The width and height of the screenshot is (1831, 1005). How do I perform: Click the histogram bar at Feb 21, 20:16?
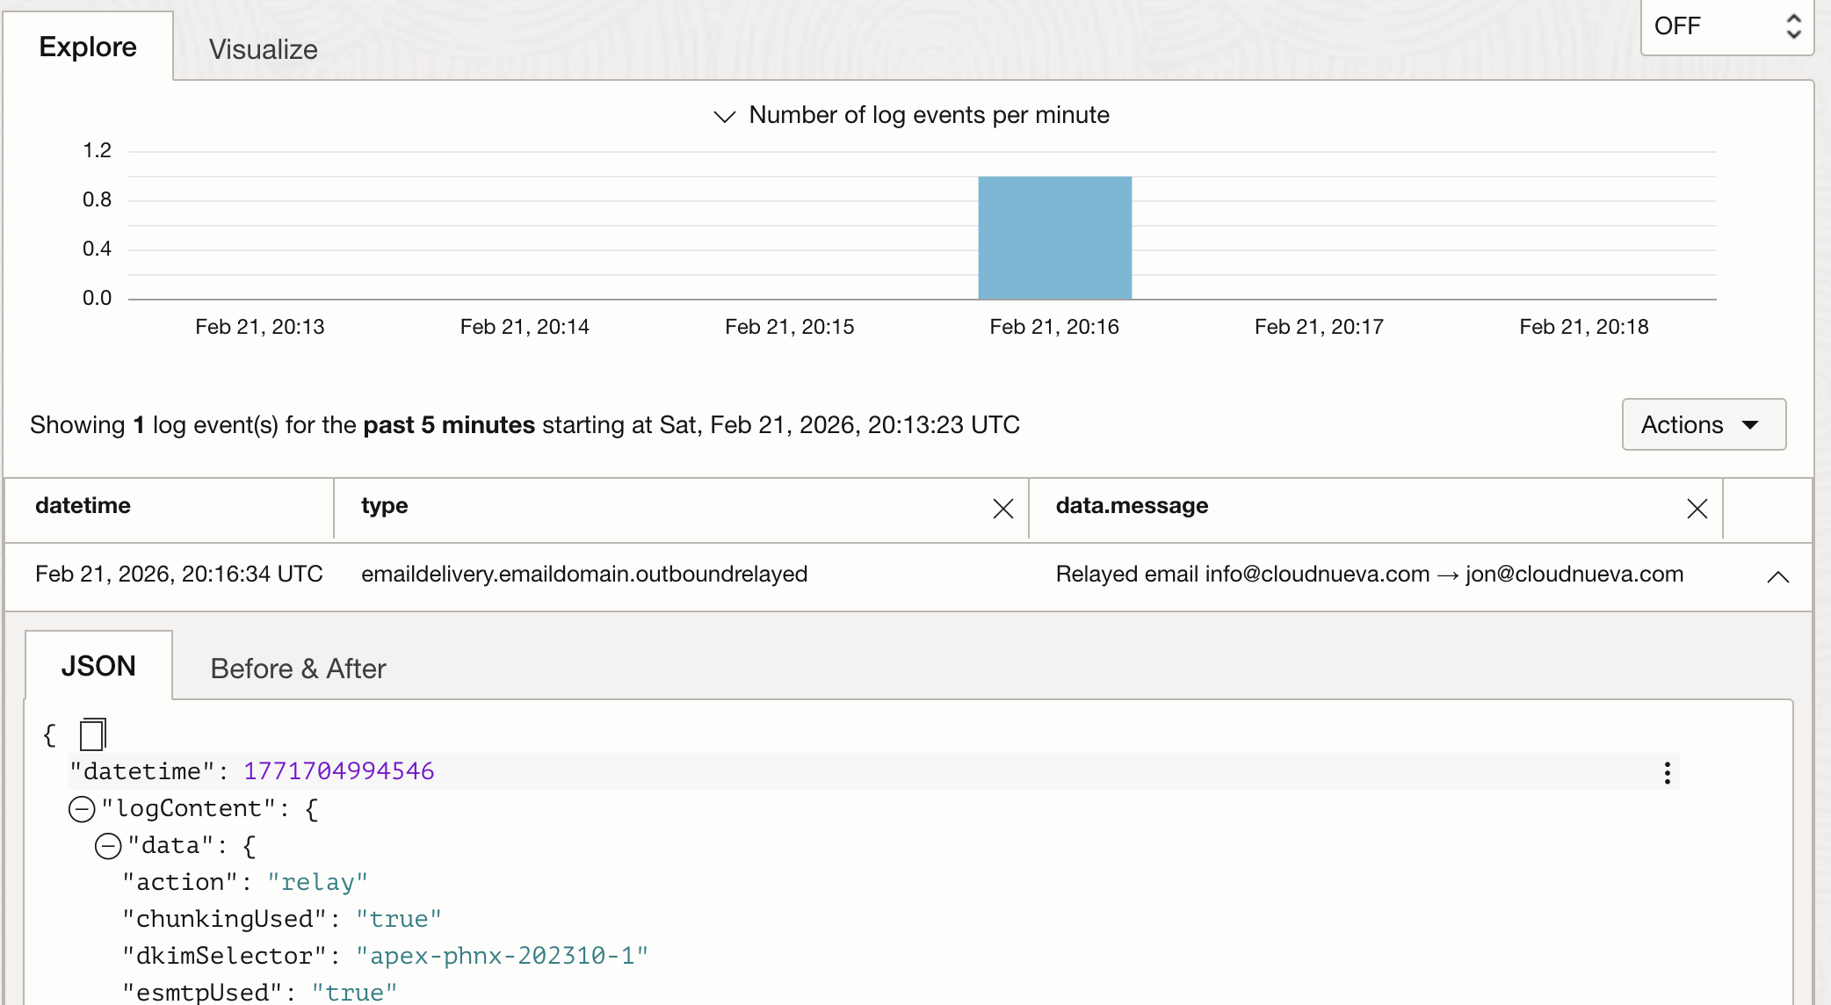(1054, 237)
